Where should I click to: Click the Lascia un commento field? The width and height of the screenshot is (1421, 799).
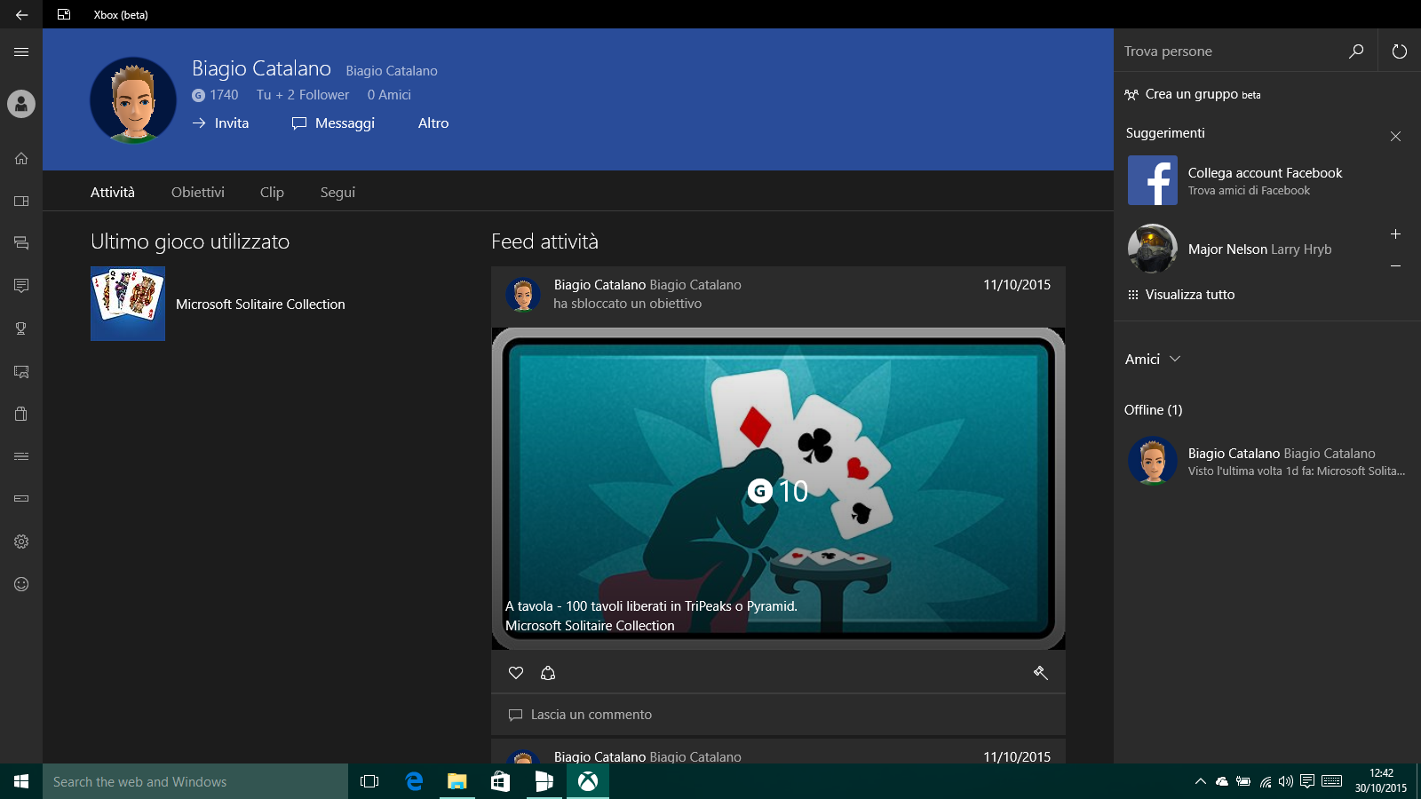(x=778, y=715)
